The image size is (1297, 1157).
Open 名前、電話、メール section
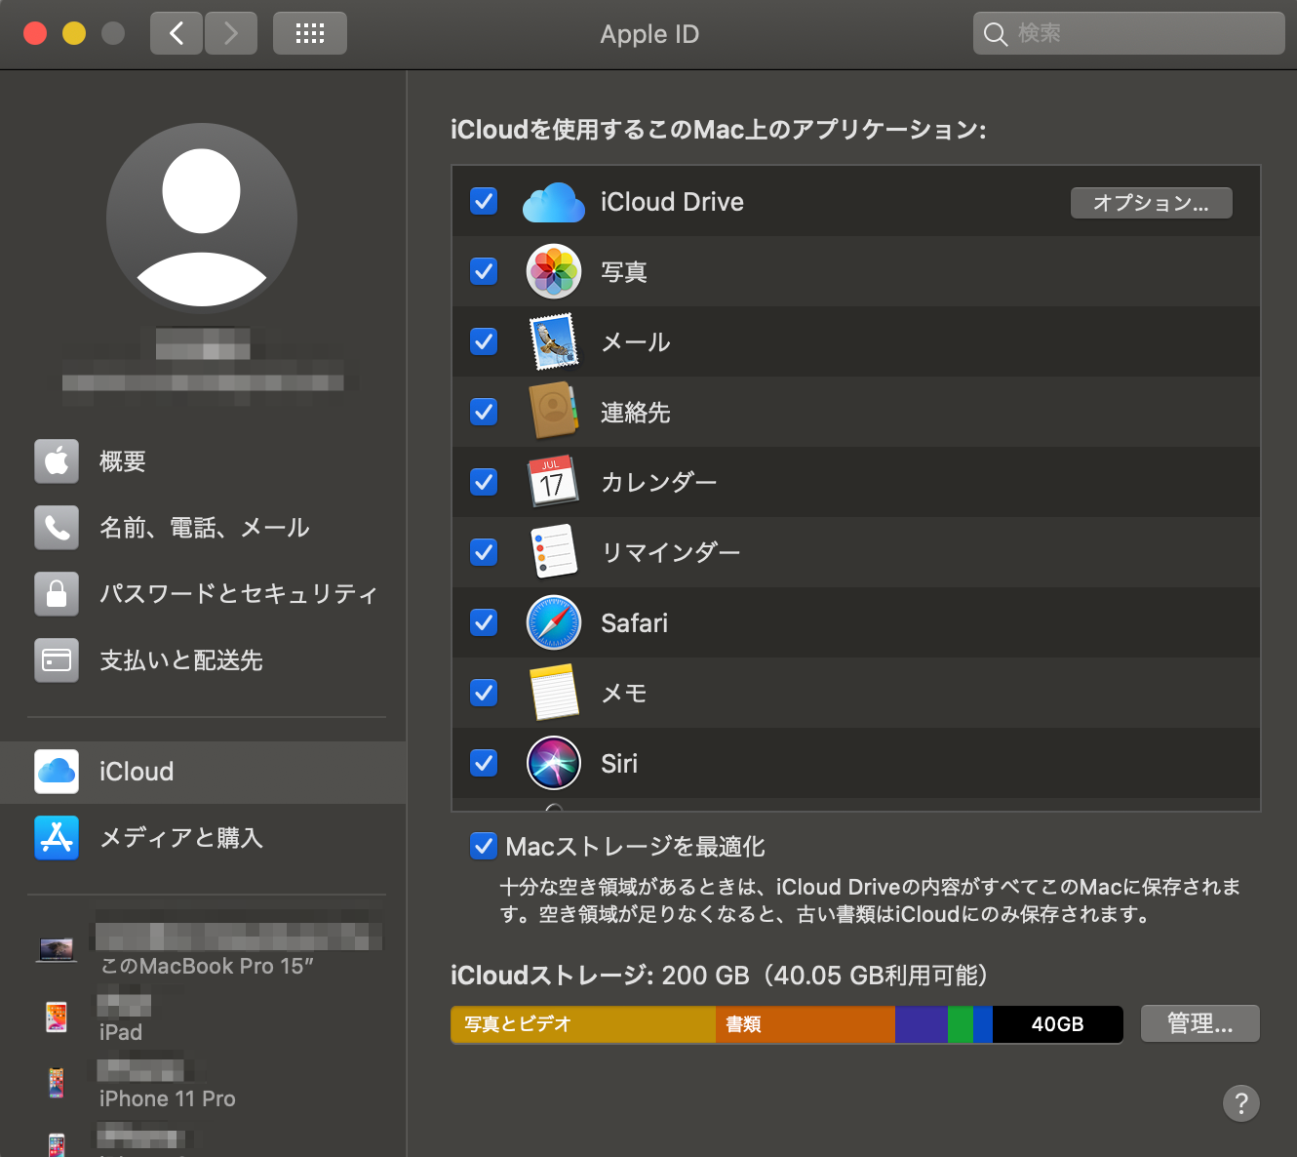pyautogui.click(x=203, y=528)
